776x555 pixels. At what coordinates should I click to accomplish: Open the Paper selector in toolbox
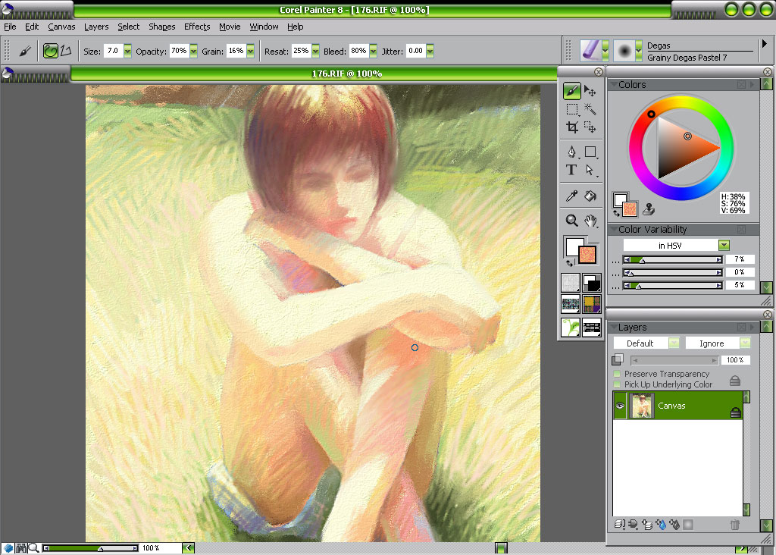pyautogui.click(x=571, y=283)
